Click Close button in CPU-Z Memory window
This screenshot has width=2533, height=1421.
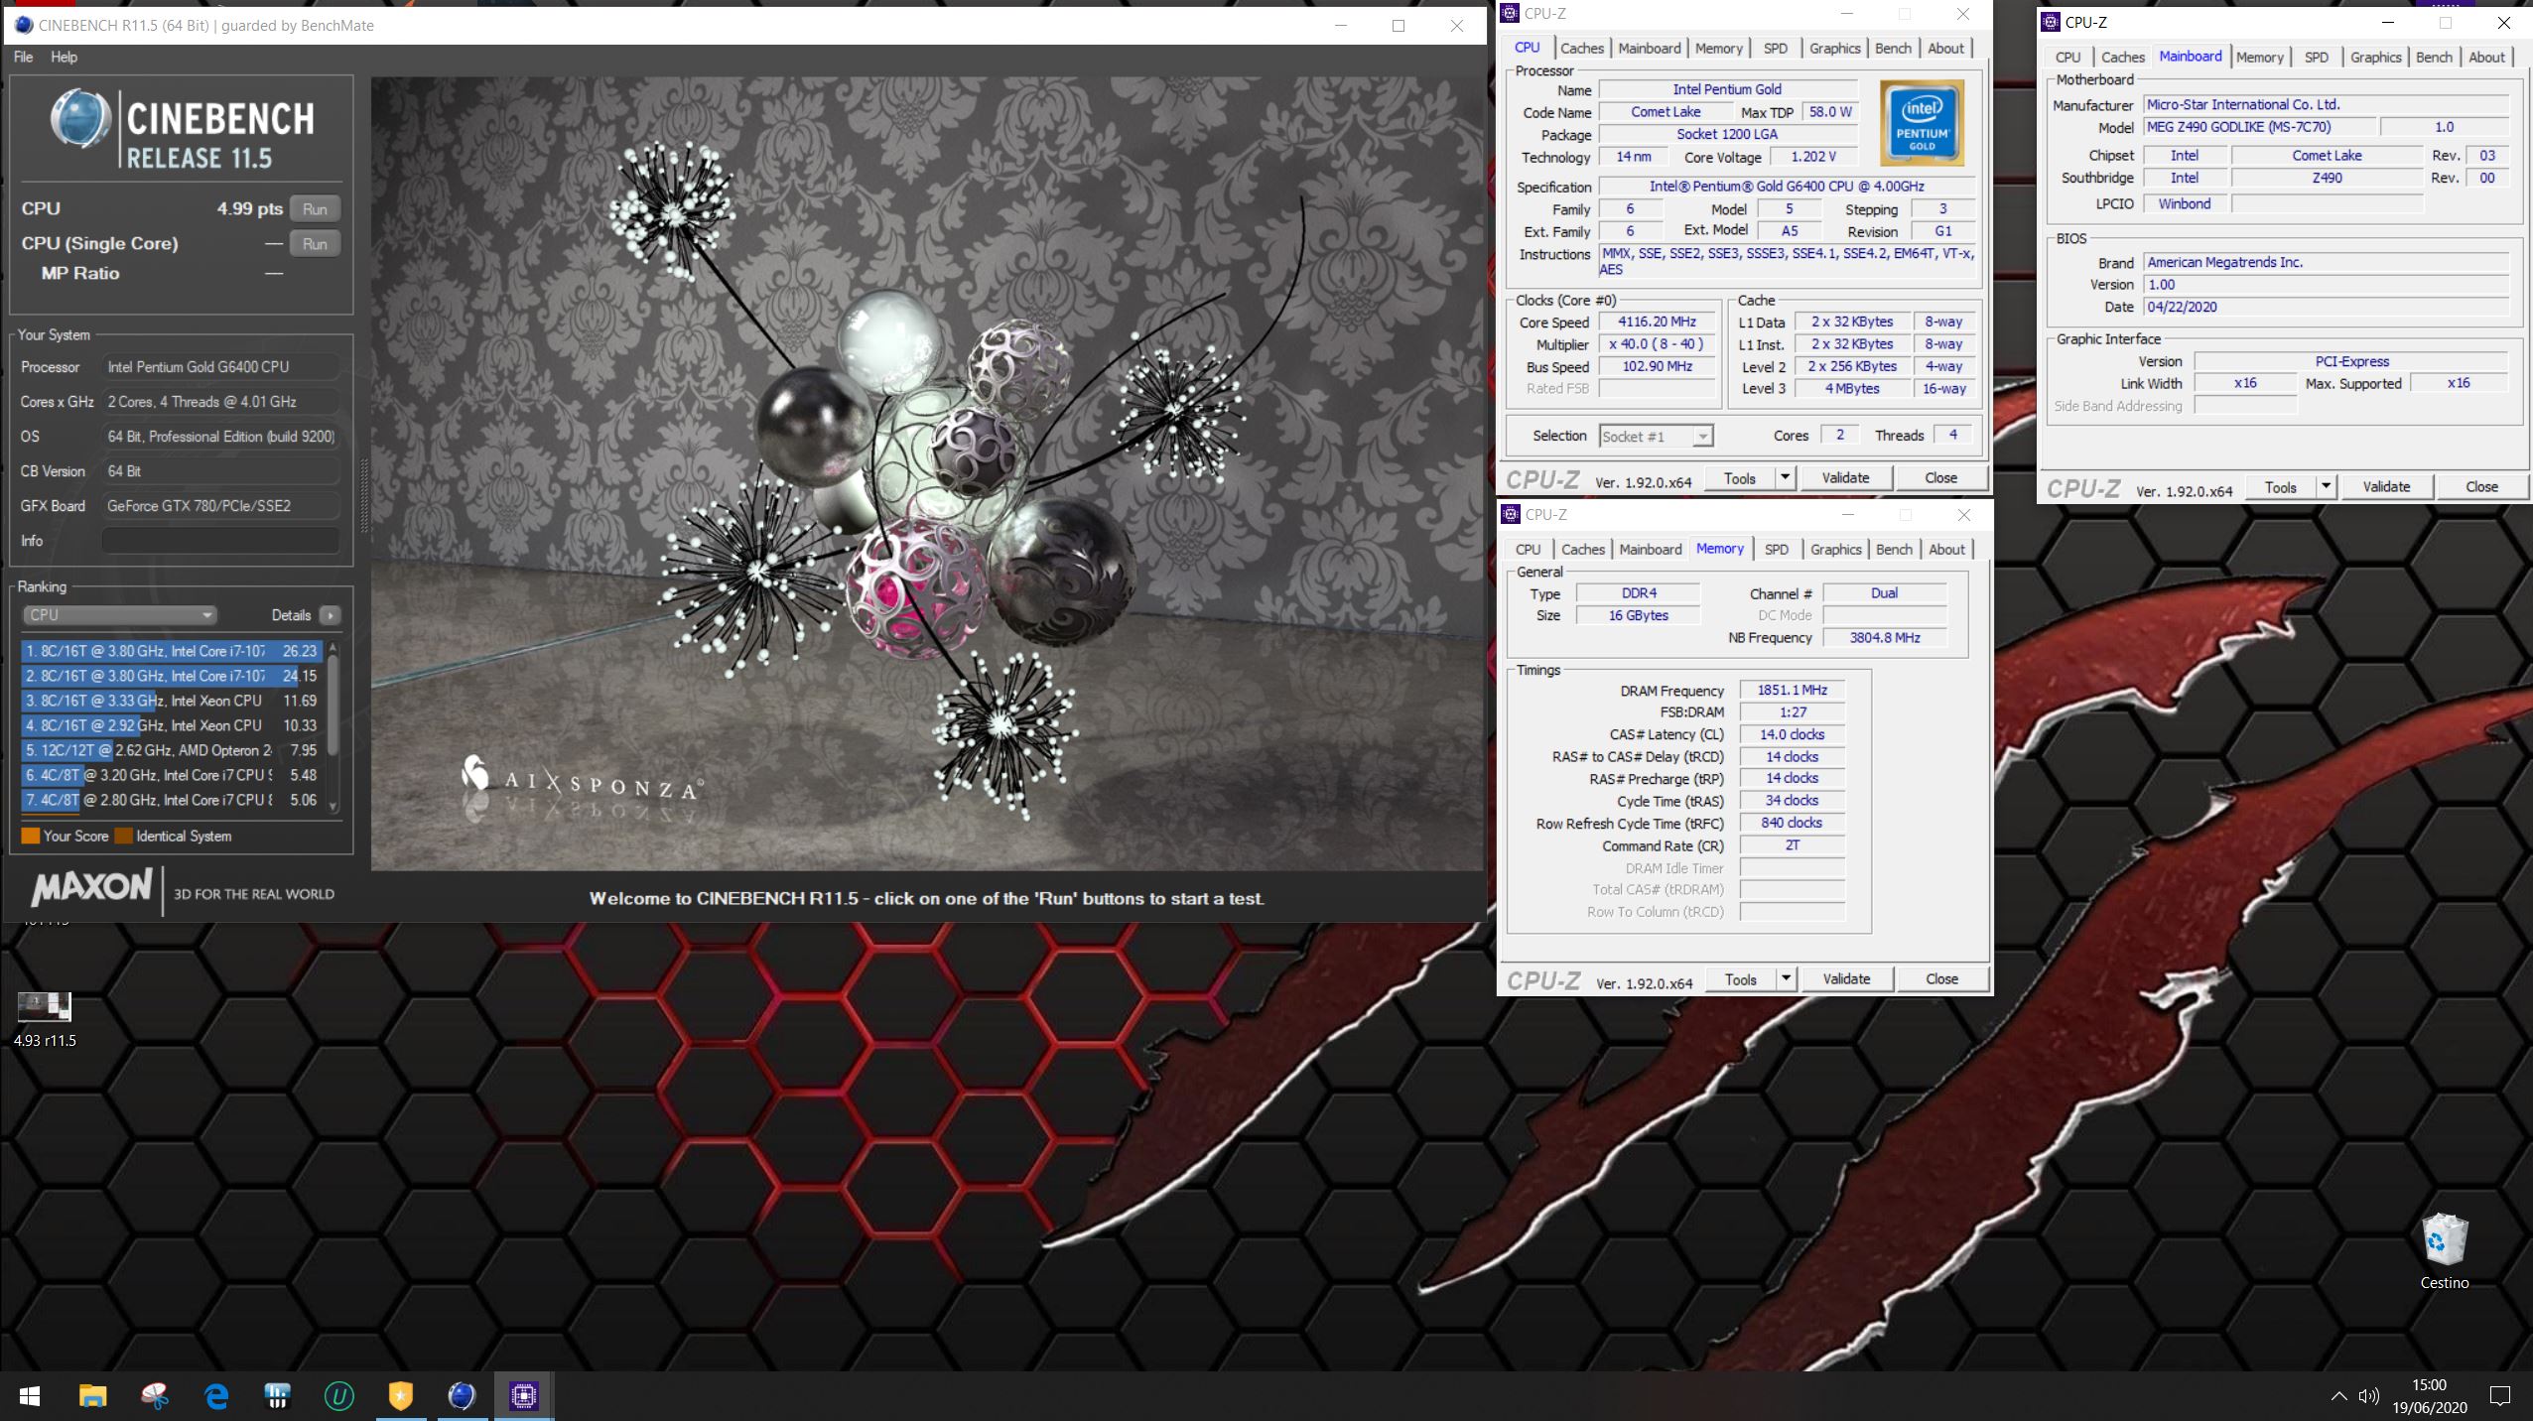pos(1941,979)
